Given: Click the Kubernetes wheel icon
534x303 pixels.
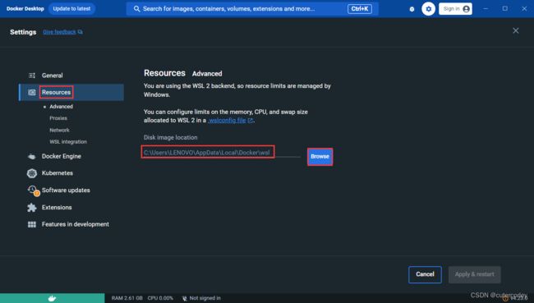Looking at the screenshot, I should point(32,173).
